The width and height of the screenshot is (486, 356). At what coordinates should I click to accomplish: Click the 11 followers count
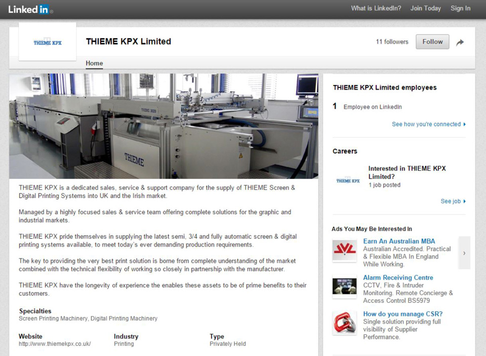(392, 42)
